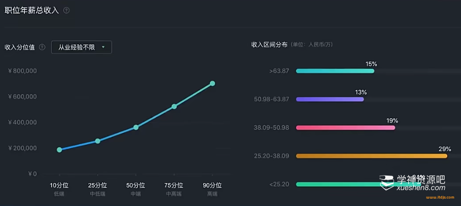
Task: Click the 90分位 高端 axis label
Action: tap(212, 188)
